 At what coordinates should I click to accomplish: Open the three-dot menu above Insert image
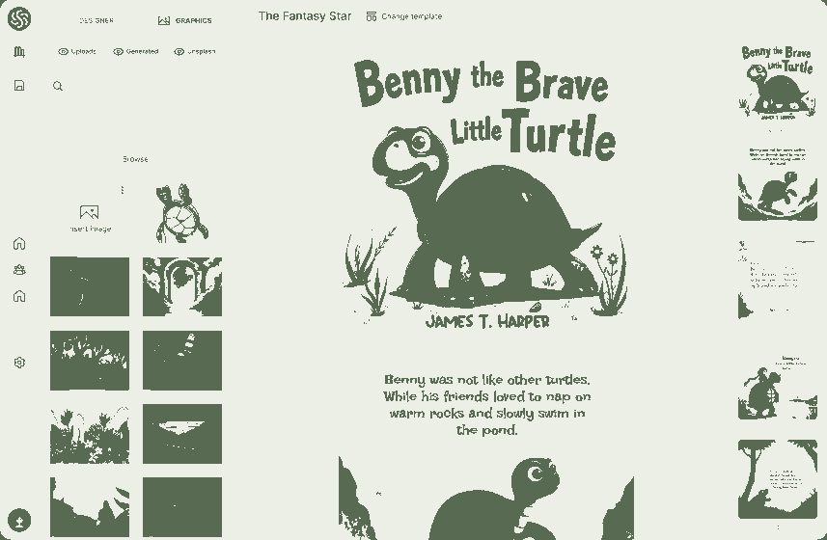[123, 190]
